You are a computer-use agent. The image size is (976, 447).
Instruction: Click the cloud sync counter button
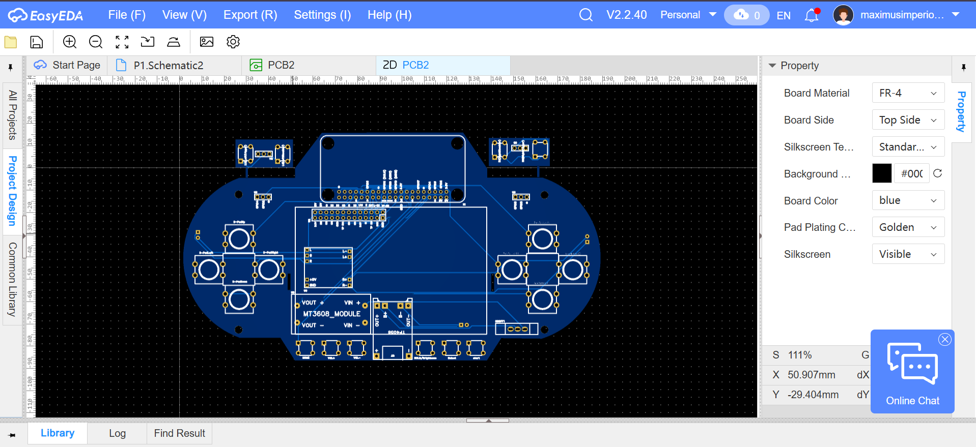pos(746,15)
